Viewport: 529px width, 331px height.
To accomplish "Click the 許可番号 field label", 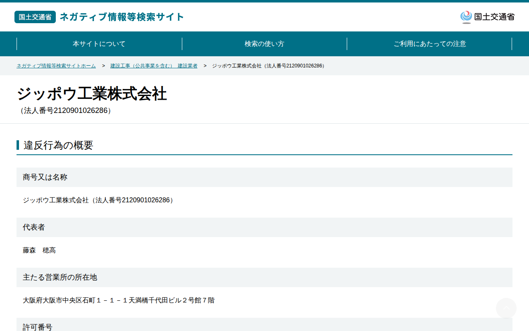I will click(x=38, y=327).
